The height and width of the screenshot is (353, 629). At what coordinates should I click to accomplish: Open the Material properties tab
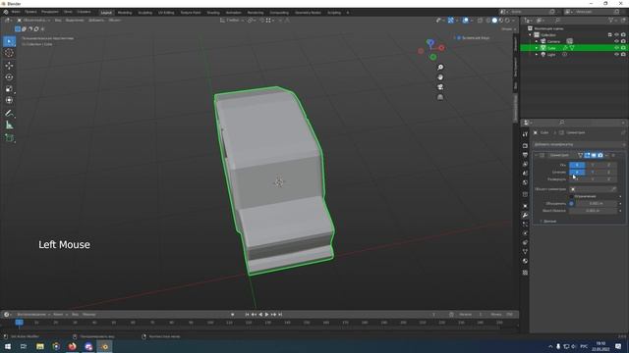tap(525, 261)
